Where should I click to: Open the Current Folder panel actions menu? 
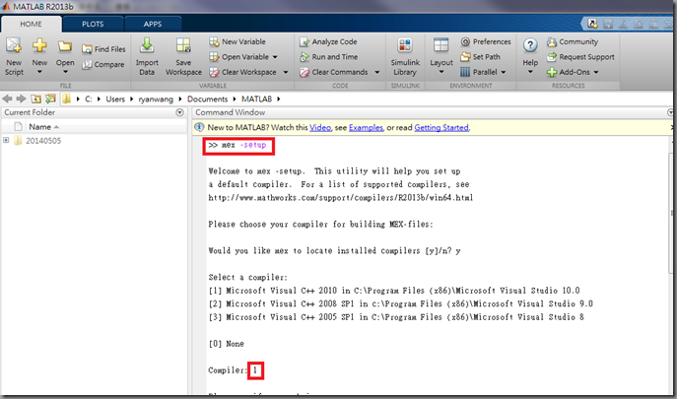(180, 112)
